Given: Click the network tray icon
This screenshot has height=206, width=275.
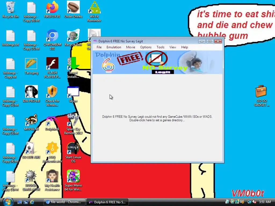Looking at the screenshot, I should click(249, 202).
